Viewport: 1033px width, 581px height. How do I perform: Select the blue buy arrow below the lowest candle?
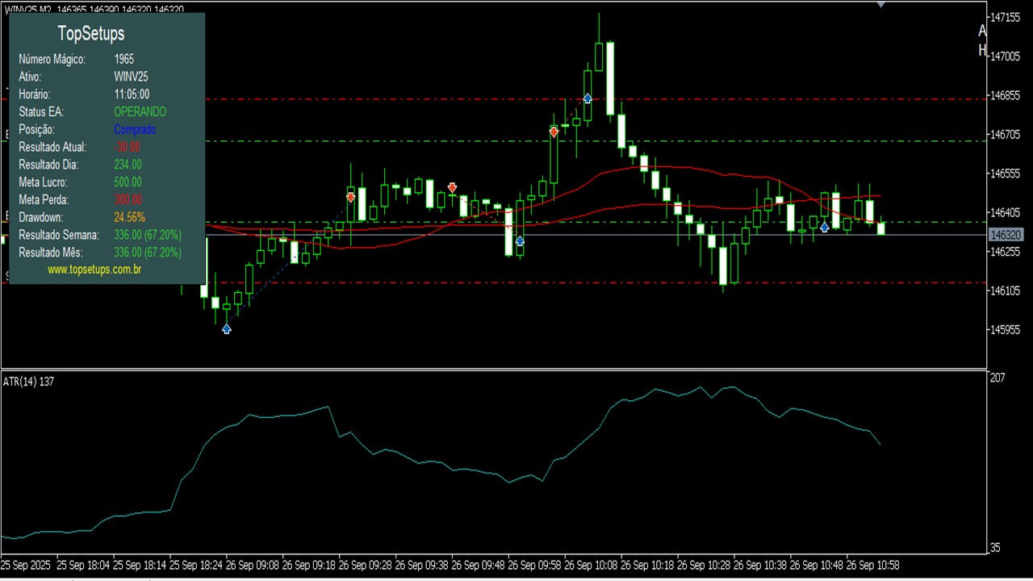pos(227,328)
